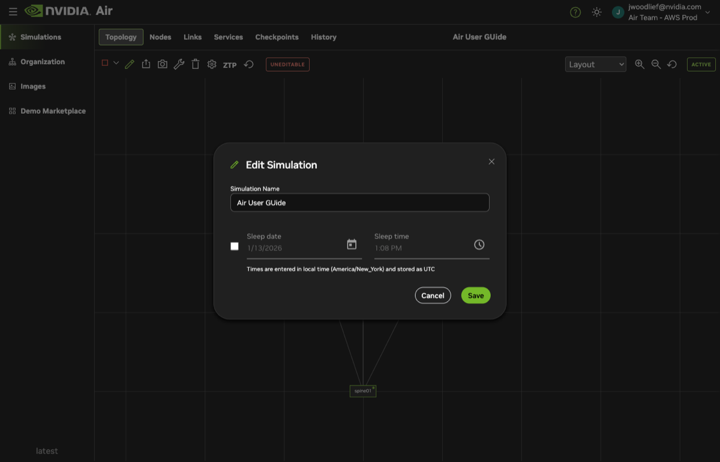Switch to the Nodes tab
The height and width of the screenshot is (462, 720).
click(x=160, y=37)
